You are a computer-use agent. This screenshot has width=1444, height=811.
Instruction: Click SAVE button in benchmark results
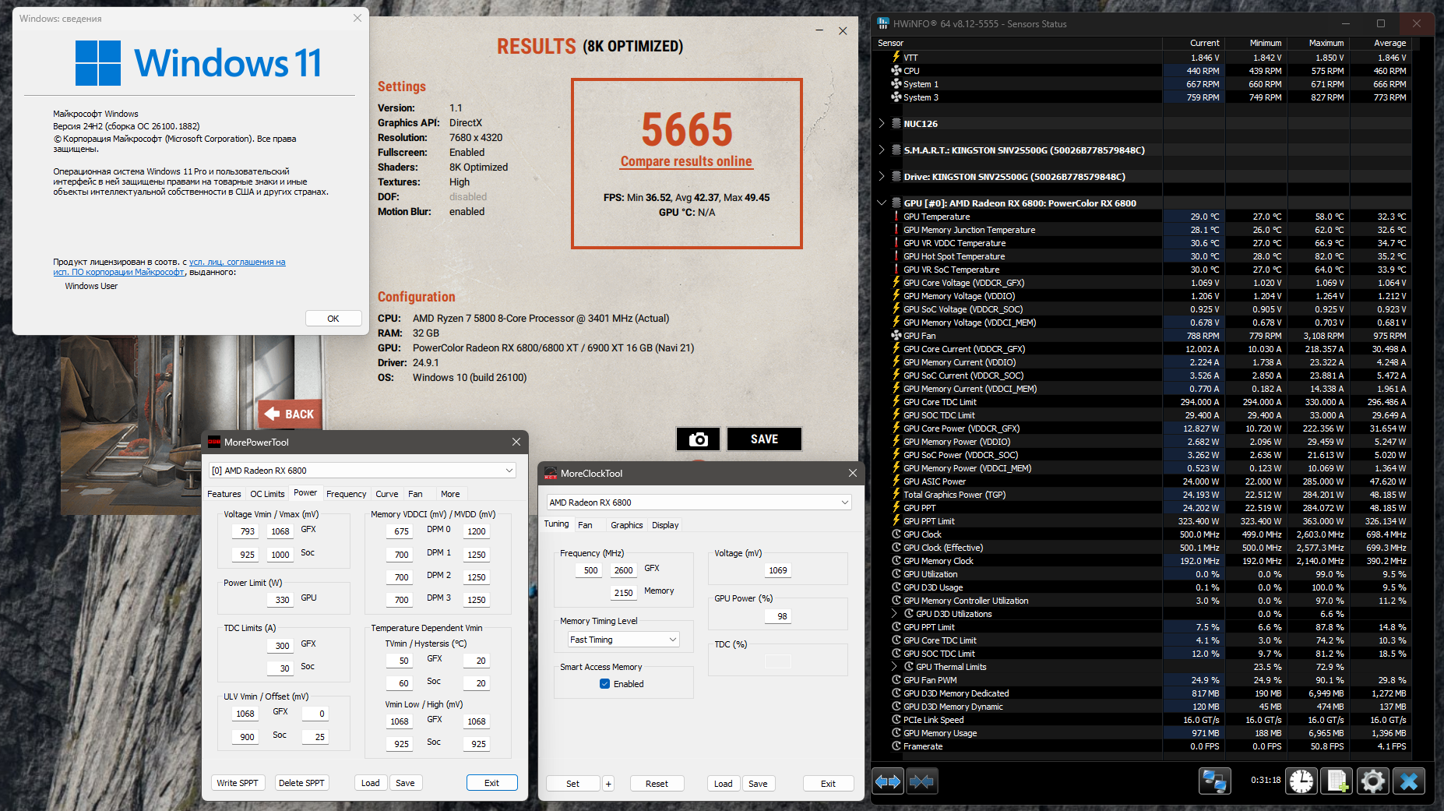764,439
